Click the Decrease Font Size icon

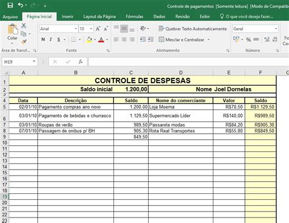coord(105,29)
